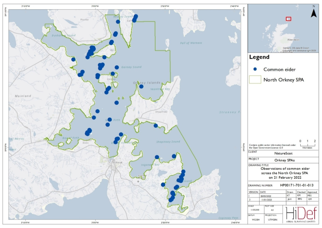Click the 'NatureScot' client name

[x=283, y=153]
